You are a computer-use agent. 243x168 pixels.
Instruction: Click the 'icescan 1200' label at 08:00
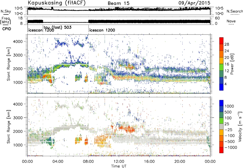click(x=102, y=30)
